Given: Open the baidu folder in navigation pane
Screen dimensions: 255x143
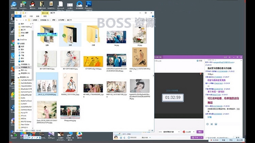Looking at the screenshot, I should [22, 98].
